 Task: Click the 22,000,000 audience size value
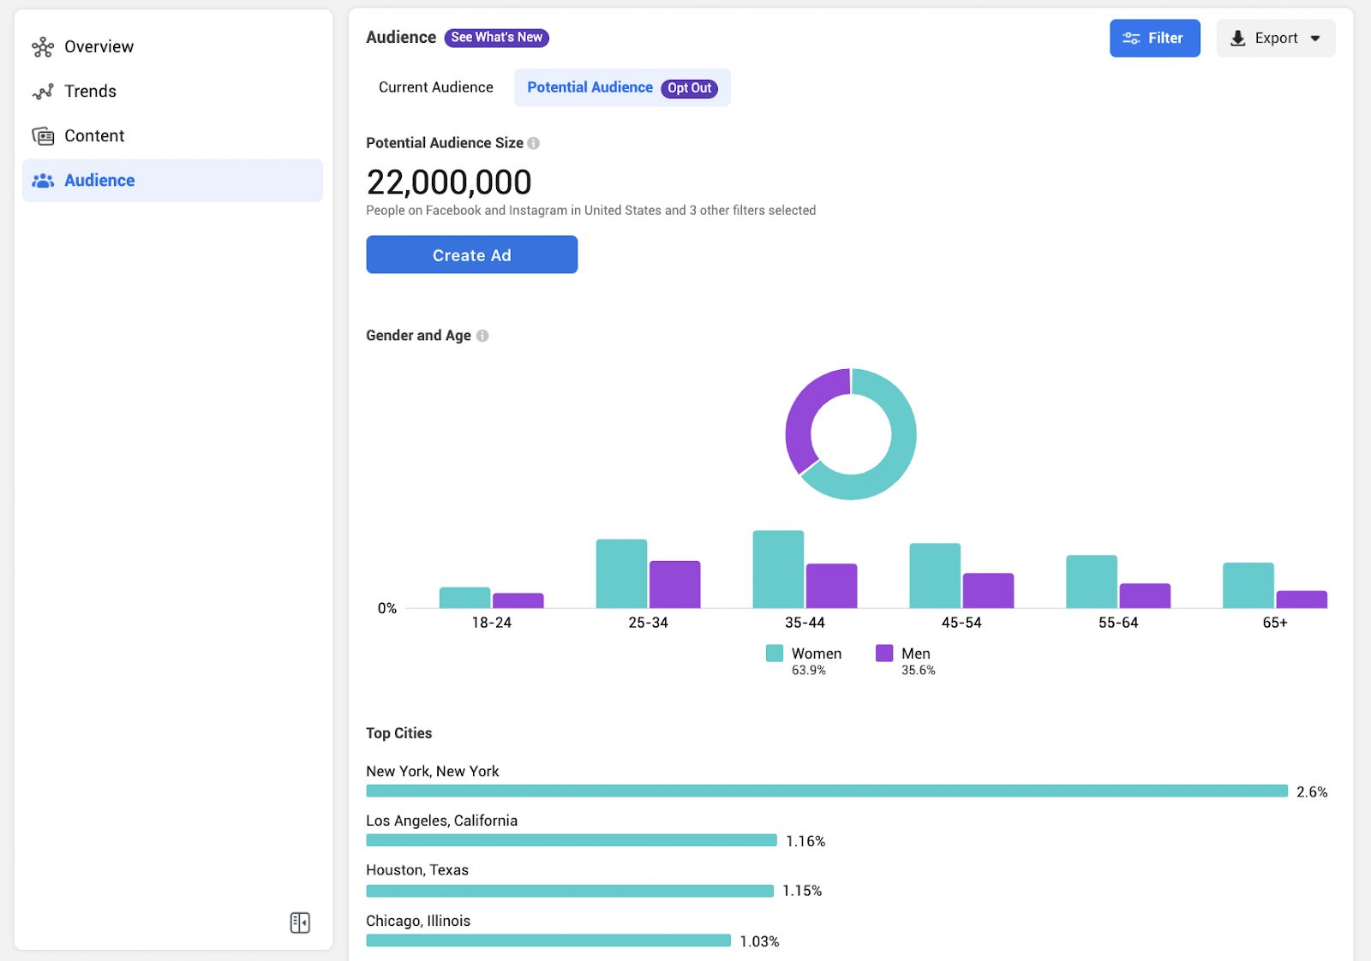tap(449, 182)
